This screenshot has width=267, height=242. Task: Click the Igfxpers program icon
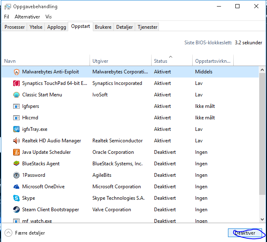(x=16, y=107)
